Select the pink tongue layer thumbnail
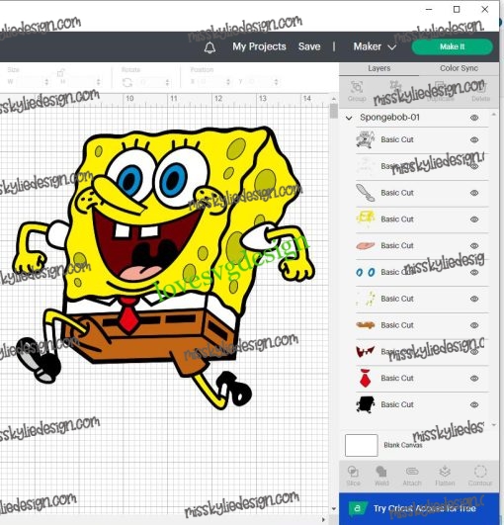 [365, 245]
